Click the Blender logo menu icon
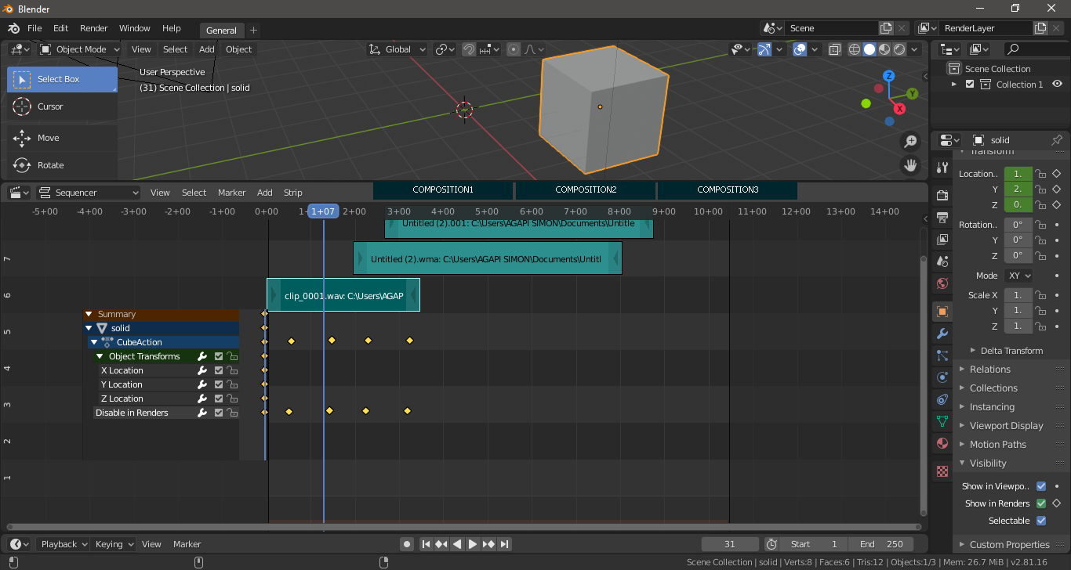The height and width of the screenshot is (570, 1071). (13, 28)
